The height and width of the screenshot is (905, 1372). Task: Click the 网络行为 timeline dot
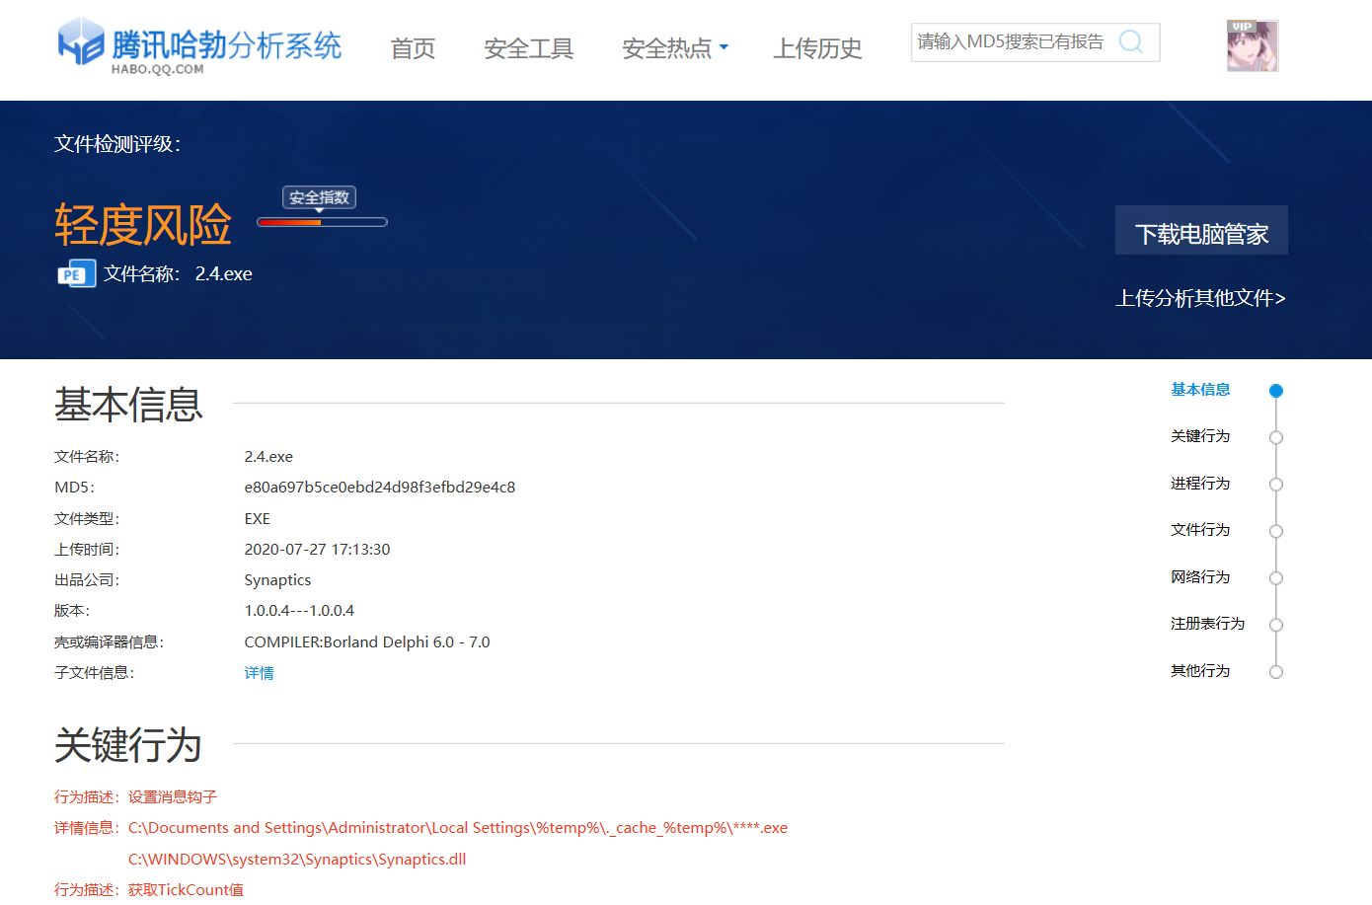[x=1276, y=578]
